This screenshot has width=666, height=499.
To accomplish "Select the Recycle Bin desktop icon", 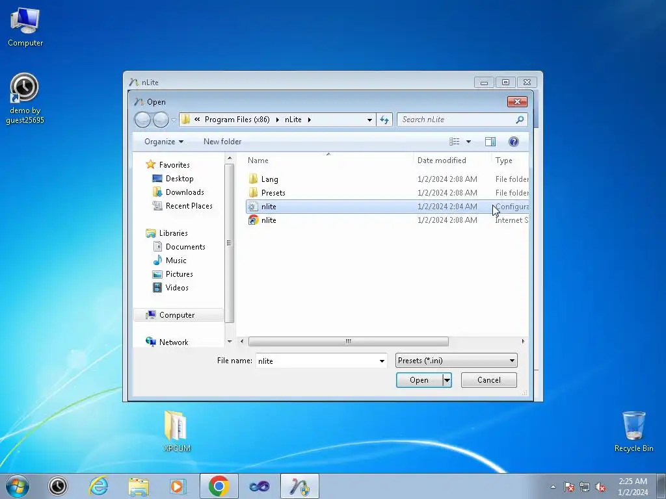I will [x=633, y=431].
